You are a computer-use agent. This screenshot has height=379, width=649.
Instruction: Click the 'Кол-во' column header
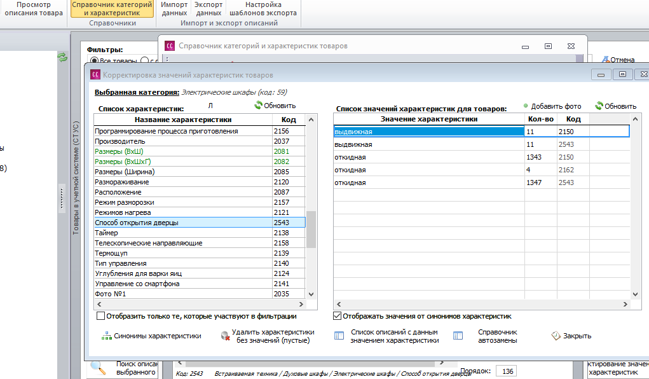click(x=540, y=119)
